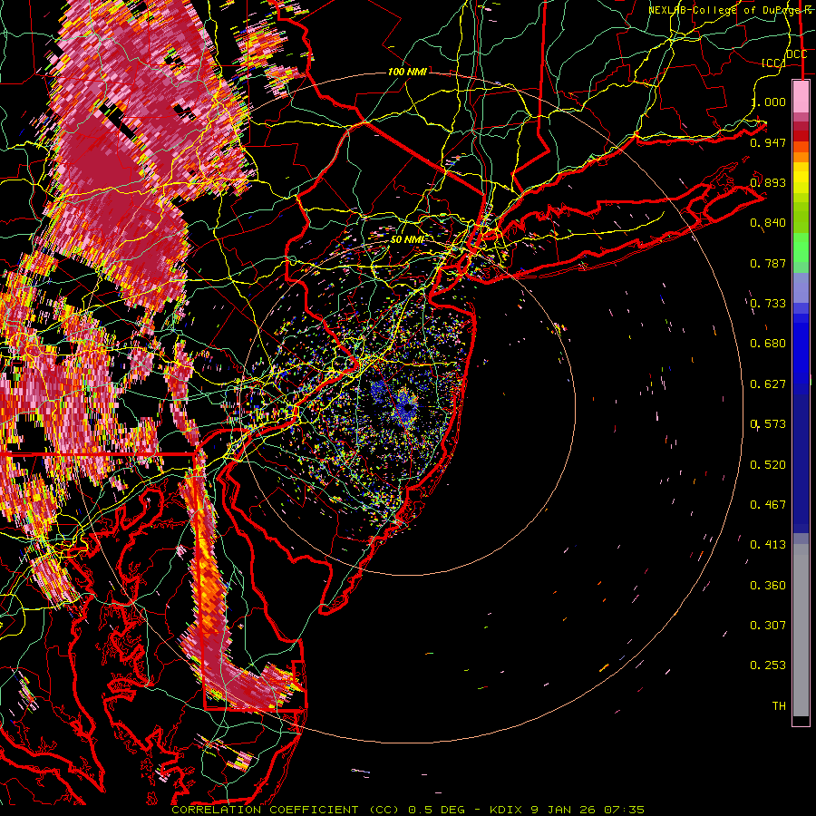Select the 0.467 legend value

(x=768, y=505)
